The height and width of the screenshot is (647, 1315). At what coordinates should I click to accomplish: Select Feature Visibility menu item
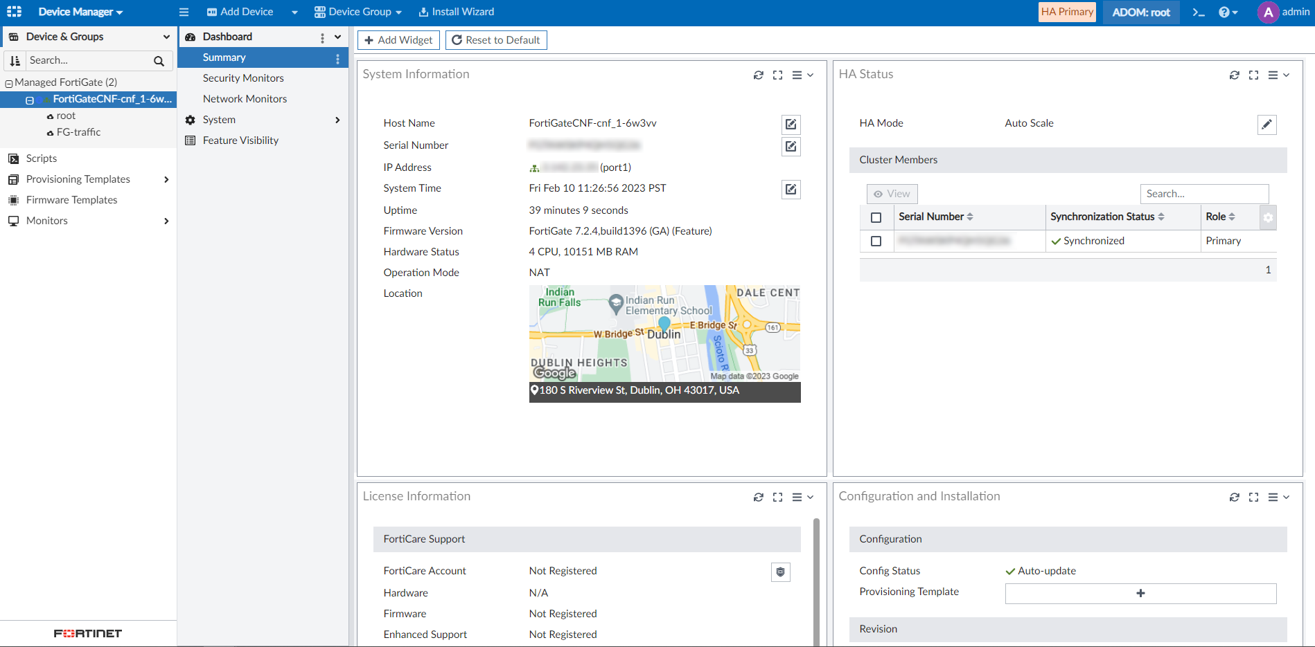[240, 140]
